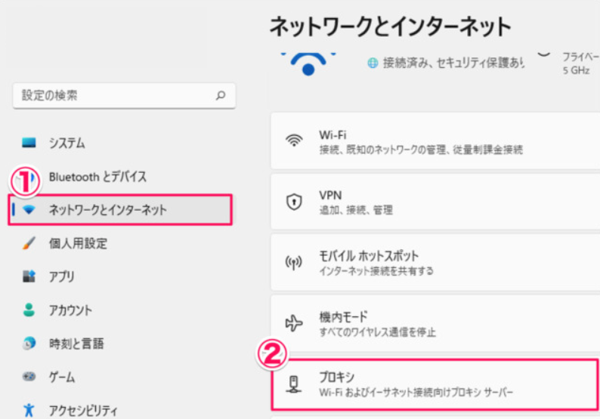Click the Accessibility figure icon
The image size is (600, 419).
click(29, 410)
